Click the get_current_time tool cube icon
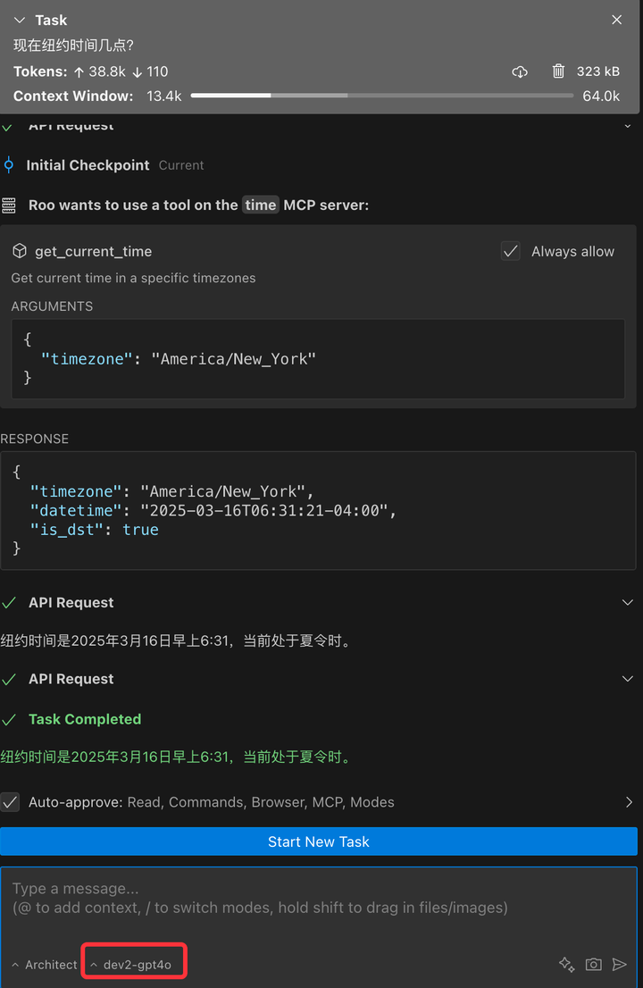 (19, 251)
